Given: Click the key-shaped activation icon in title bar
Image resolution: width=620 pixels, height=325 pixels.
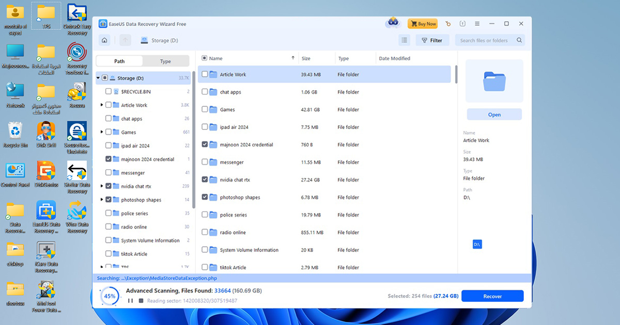Looking at the screenshot, I should tap(448, 24).
